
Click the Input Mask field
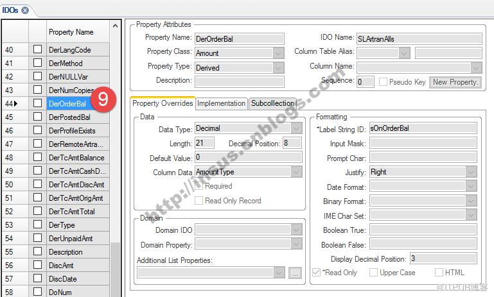(423, 143)
